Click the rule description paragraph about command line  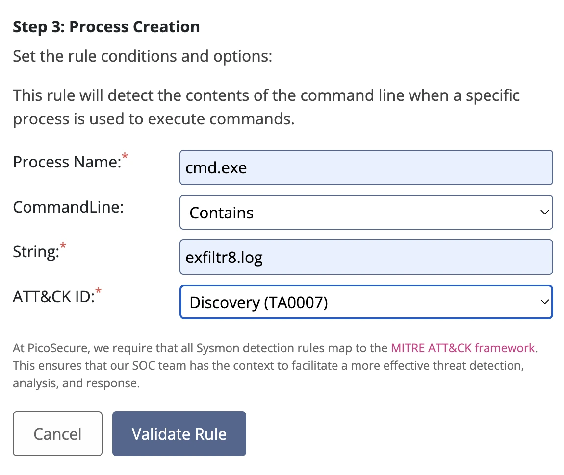(266, 107)
